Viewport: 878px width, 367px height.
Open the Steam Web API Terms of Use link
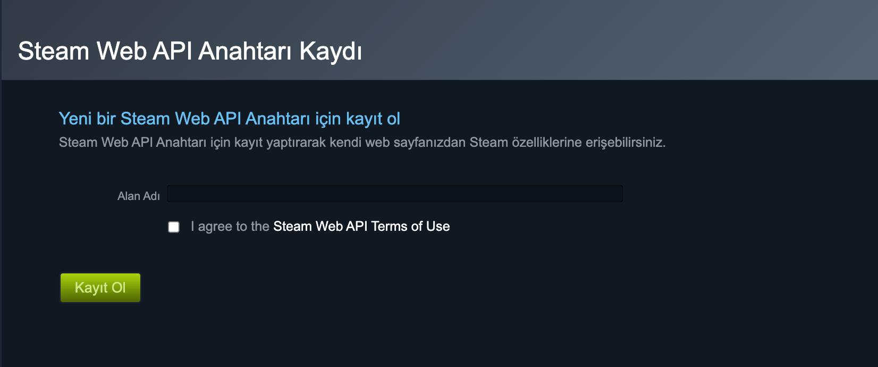[361, 226]
